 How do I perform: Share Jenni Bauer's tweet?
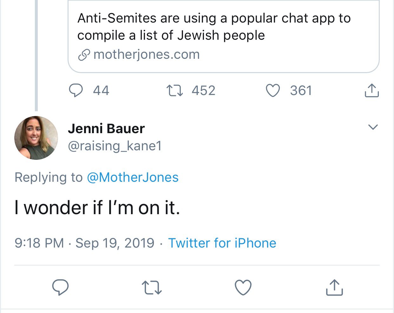(334, 287)
